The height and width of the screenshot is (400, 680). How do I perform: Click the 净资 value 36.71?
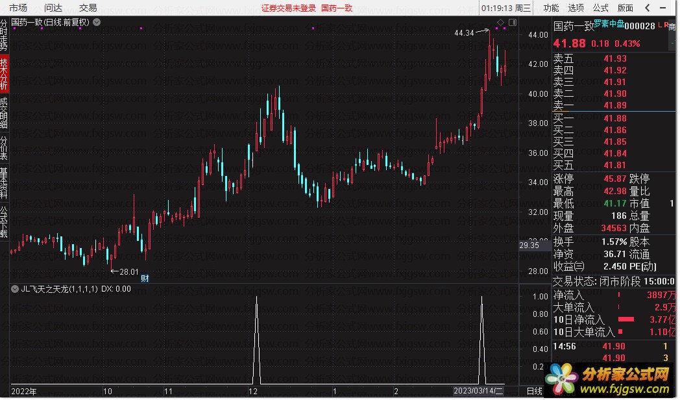(615, 255)
